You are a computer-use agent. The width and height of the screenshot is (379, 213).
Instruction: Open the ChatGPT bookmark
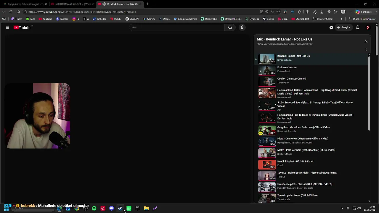point(132,19)
